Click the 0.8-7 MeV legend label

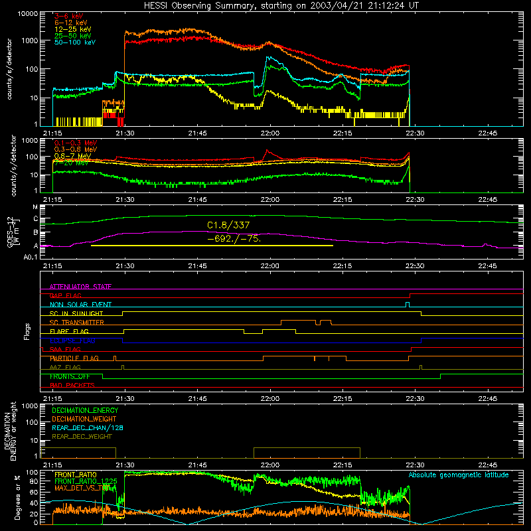(x=72, y=156)
